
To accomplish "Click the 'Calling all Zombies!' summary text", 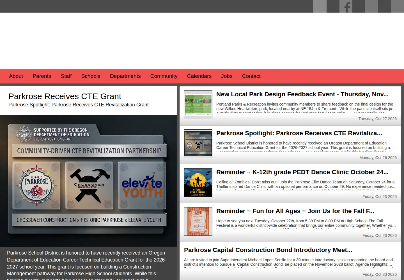I will (x=306, y=185).
